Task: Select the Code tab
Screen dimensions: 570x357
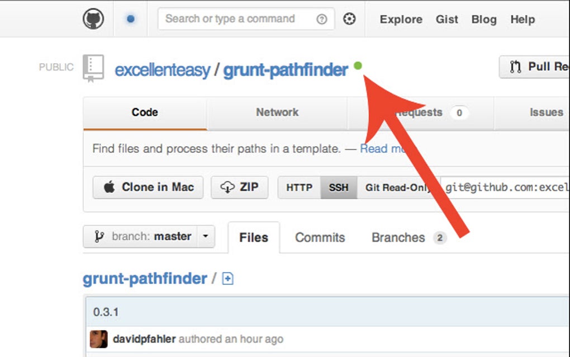Action: pos(144,112)
